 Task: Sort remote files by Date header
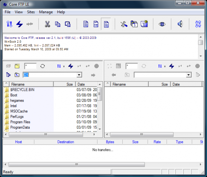[x=186, y=84]
